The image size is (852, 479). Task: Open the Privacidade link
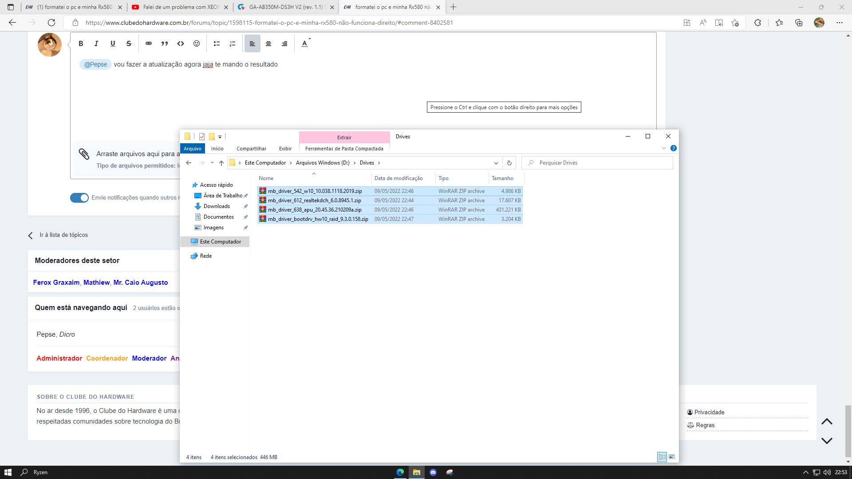706,412
